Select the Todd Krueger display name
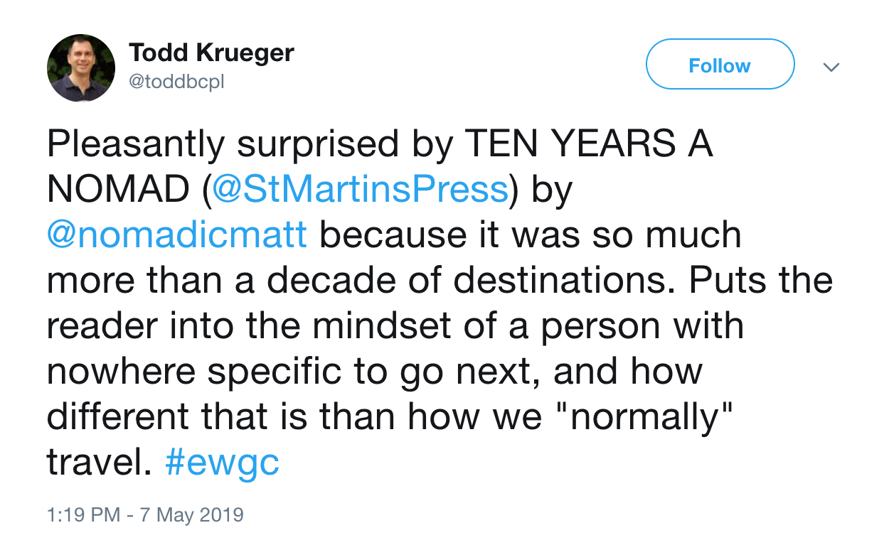 (x=211, y=53)
